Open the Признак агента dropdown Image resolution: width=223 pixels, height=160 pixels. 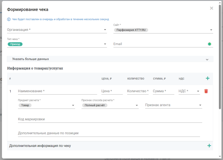[x=200, y=105]
